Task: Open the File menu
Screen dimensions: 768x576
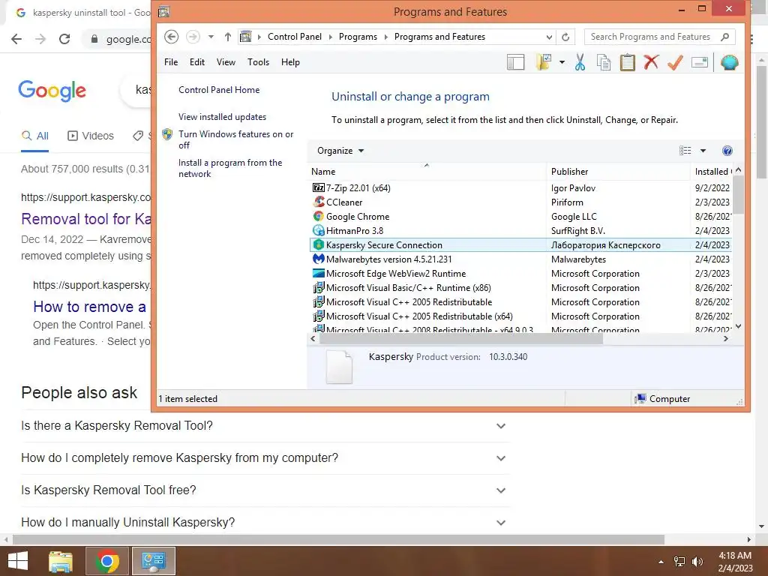Action: point(171,62)
